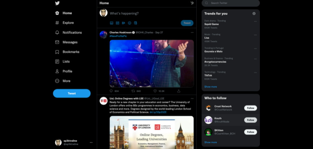This screenshot has width=313, height=149.
Task: Open $Kitten profile avatar
Action: point(208,132)
